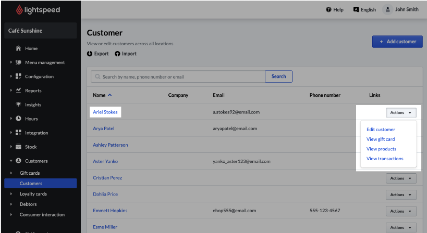This screenshot has width=427, height=233.
Task: Expand the Reports sidebar section
Action: coord(11,90)
